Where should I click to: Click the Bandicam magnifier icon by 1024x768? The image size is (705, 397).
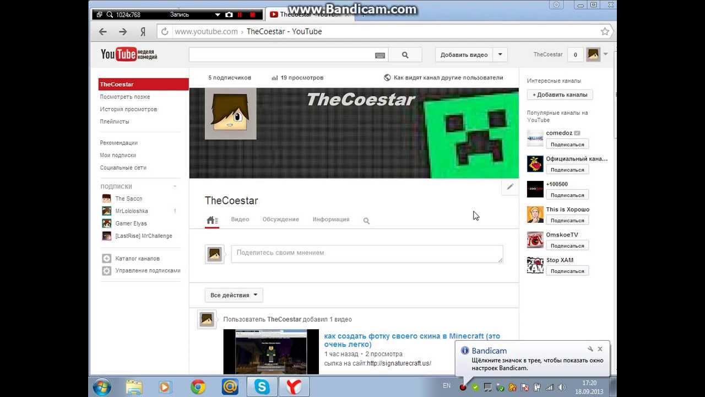[110, 15]
